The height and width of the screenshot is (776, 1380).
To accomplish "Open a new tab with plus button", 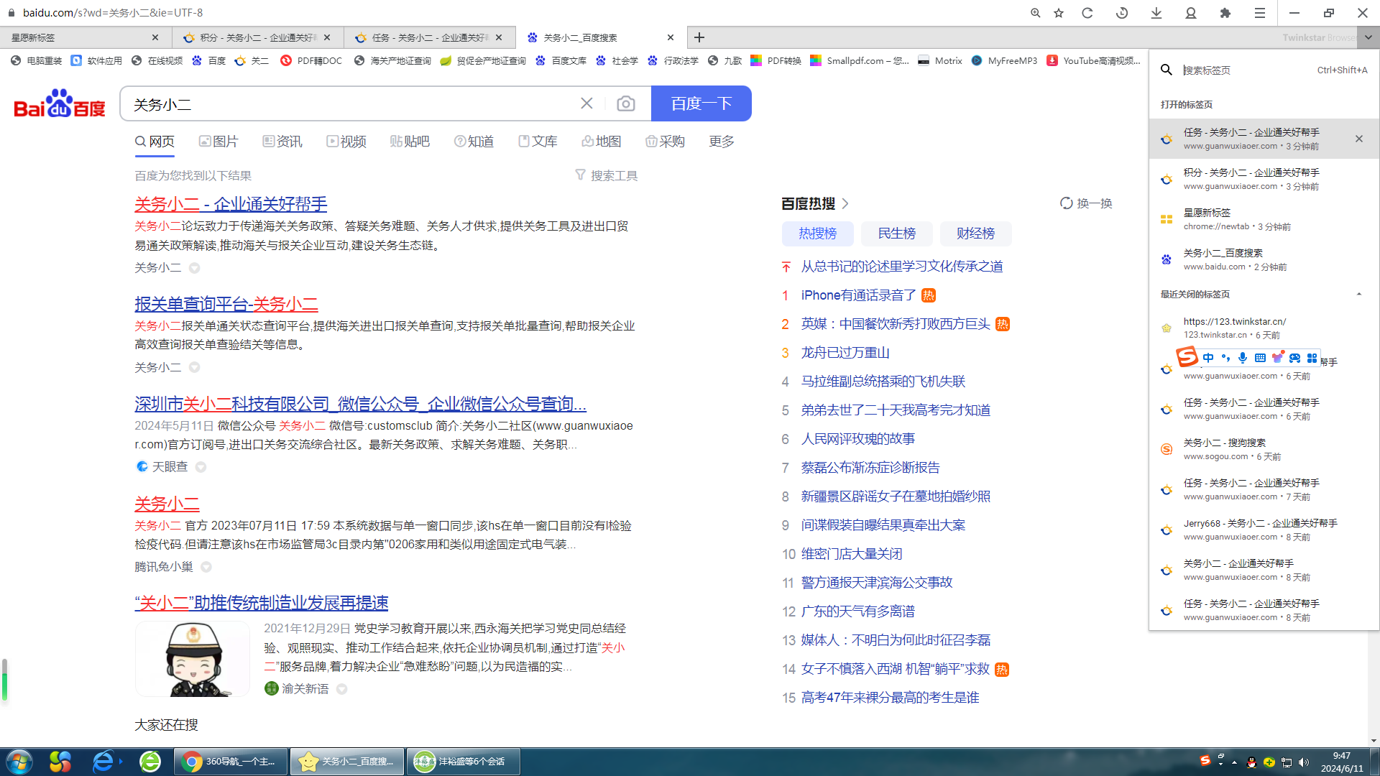I will [699, 37].
